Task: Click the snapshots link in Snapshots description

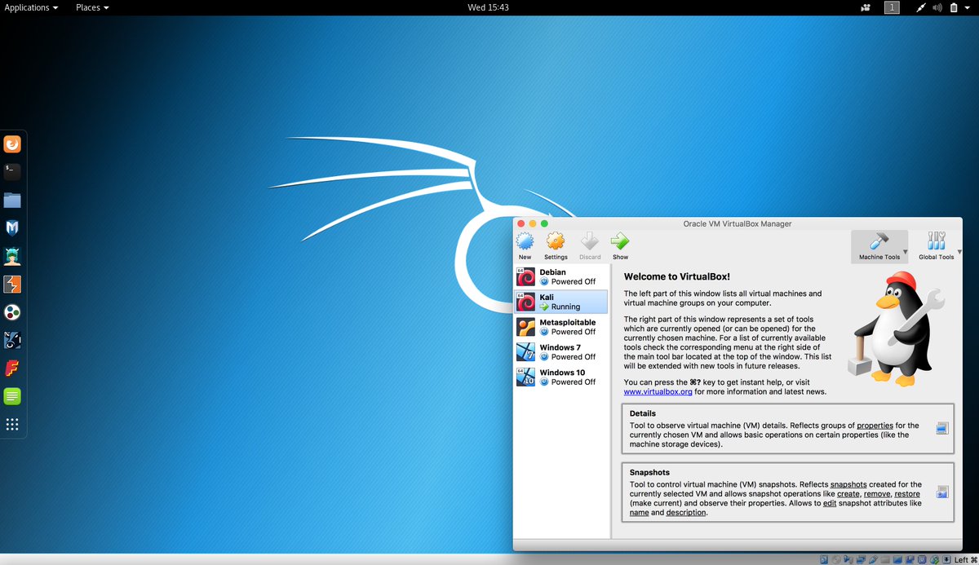Action: [x=848, y=484]
